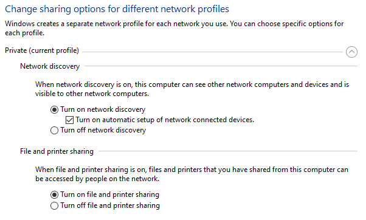Click the file and printer sharing description paragraph
The width and height of the screenshot is (366, 220).
192,174
